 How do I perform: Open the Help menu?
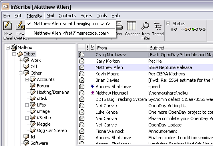click(116, 16)
